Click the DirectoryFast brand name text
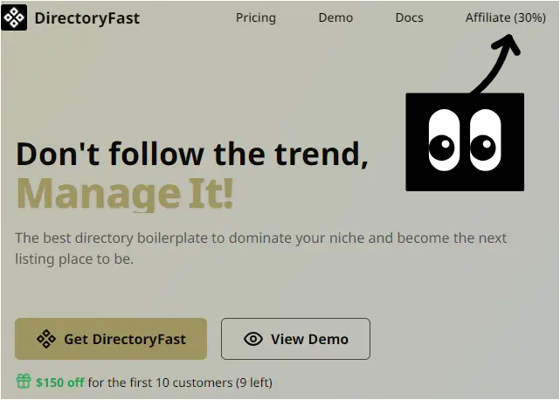 point(87,18)
